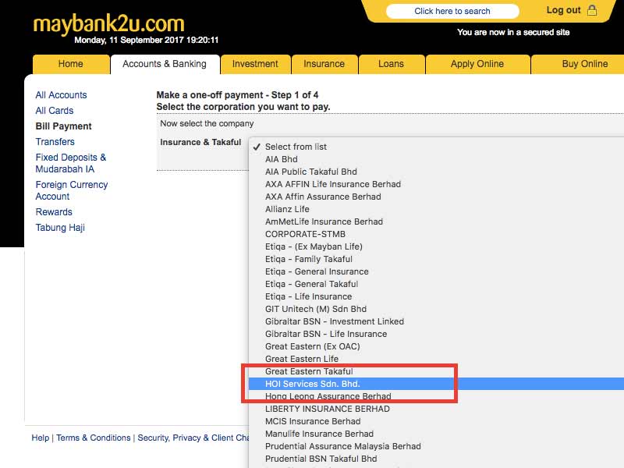This screenshot has height=468, width=624.
Task: Go to the Loans tab
Action: tap(392, 64)
